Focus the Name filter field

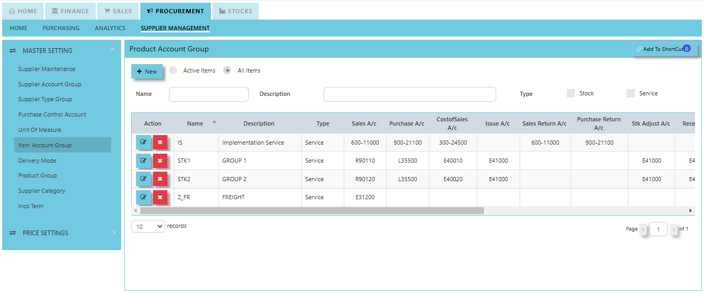coord(209,94)
